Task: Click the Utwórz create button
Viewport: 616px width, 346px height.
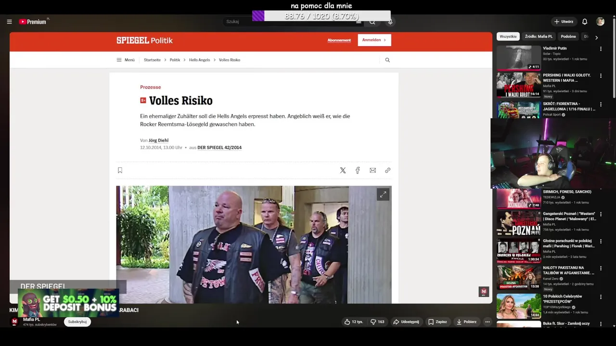Action: [x=564, y=22]
